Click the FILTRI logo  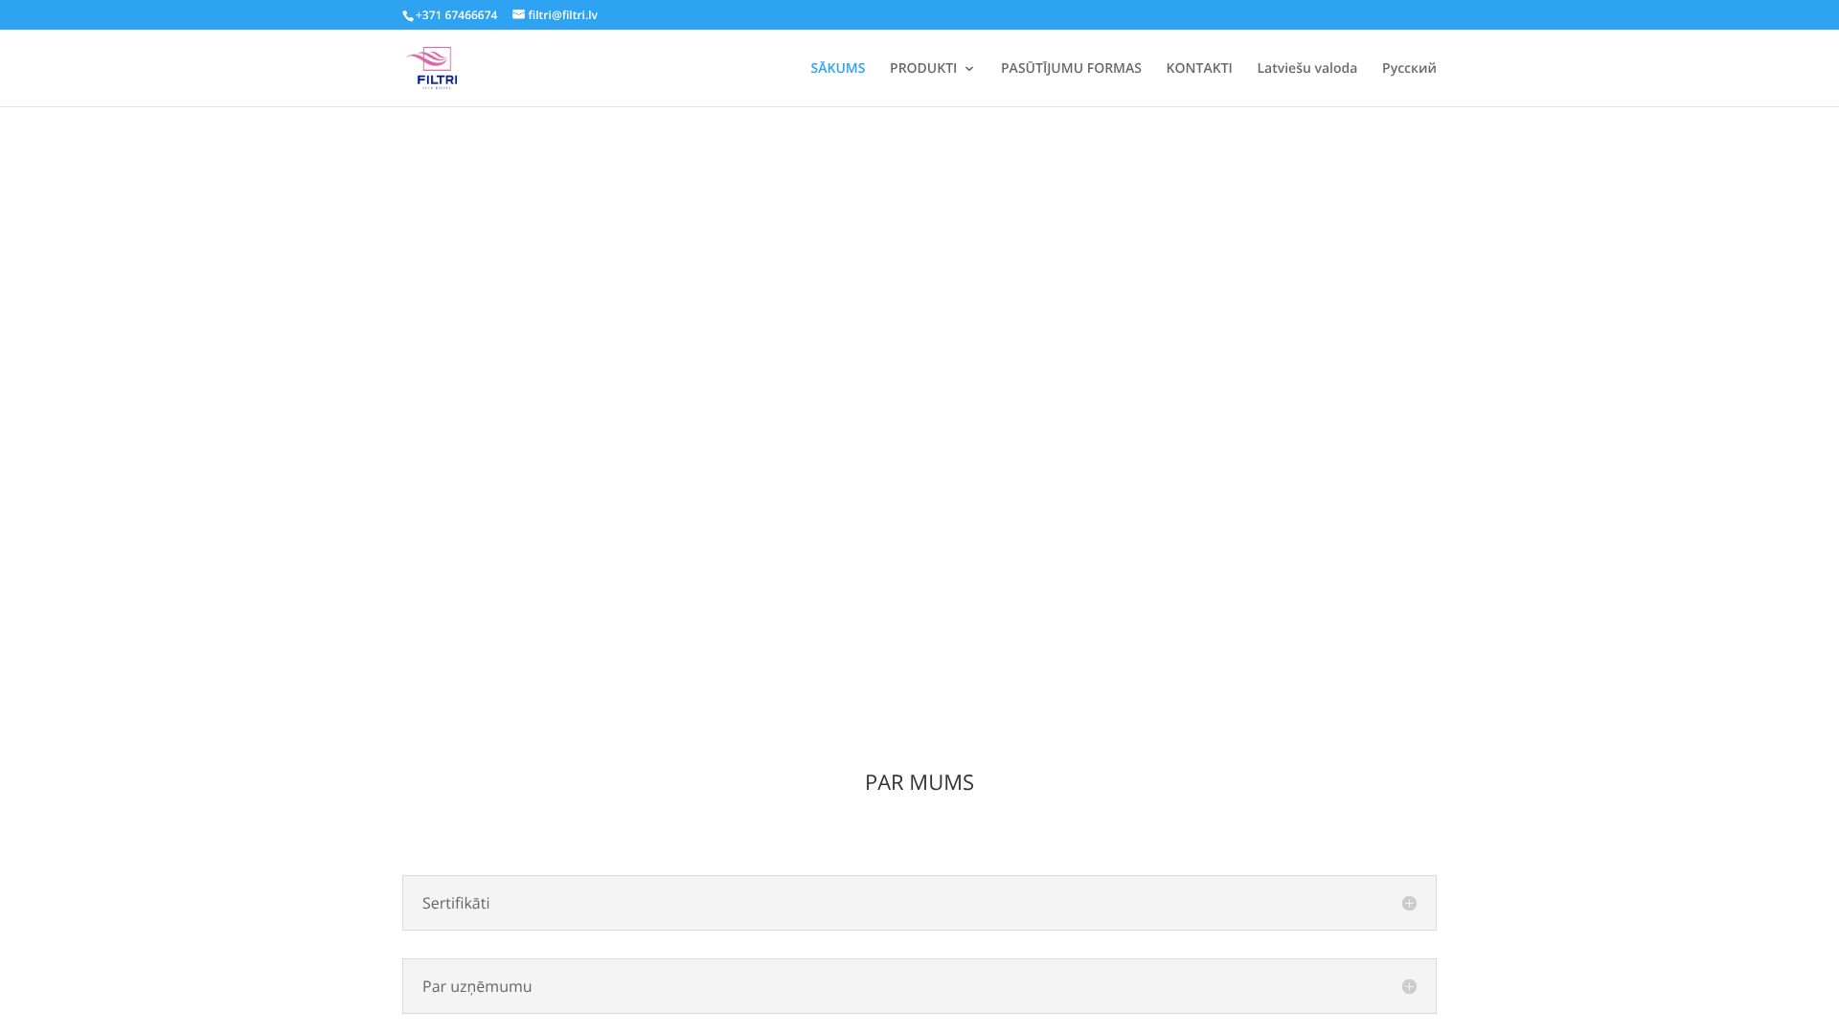(x=433, y=67)
